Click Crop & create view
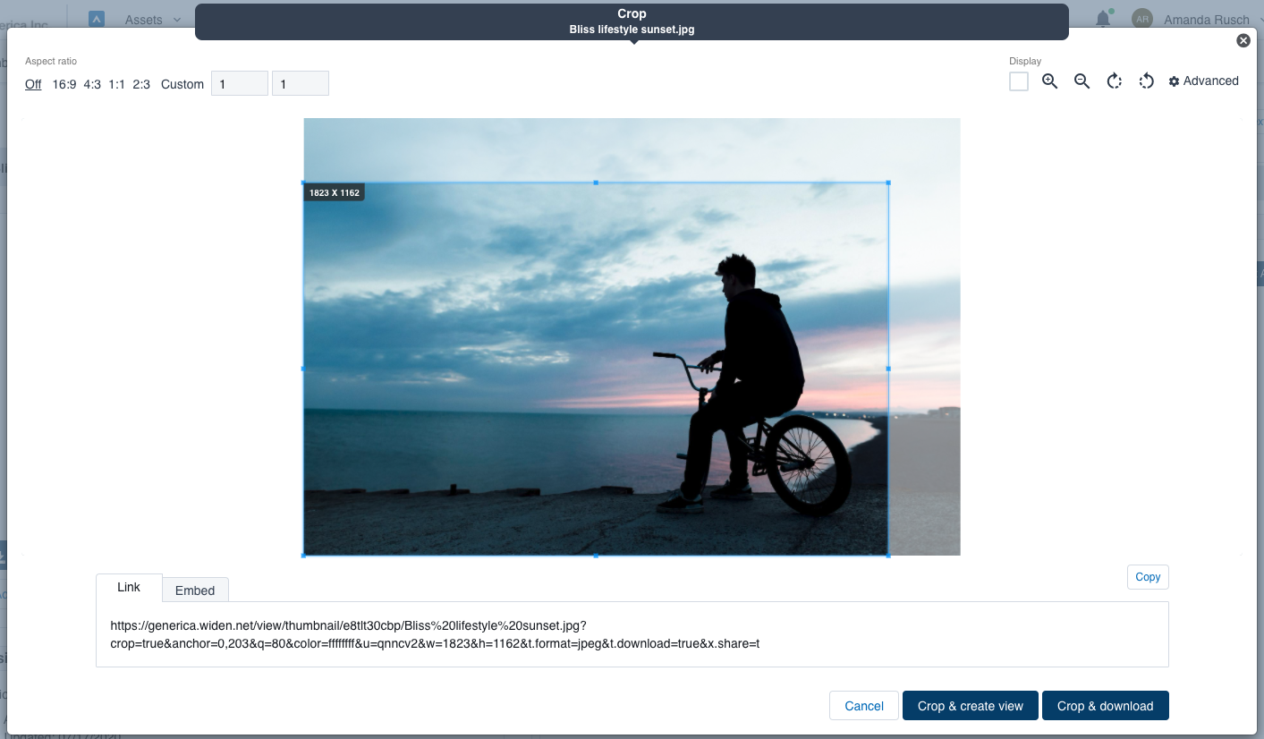The image size is (1264, 739). (x=970, y=705)
